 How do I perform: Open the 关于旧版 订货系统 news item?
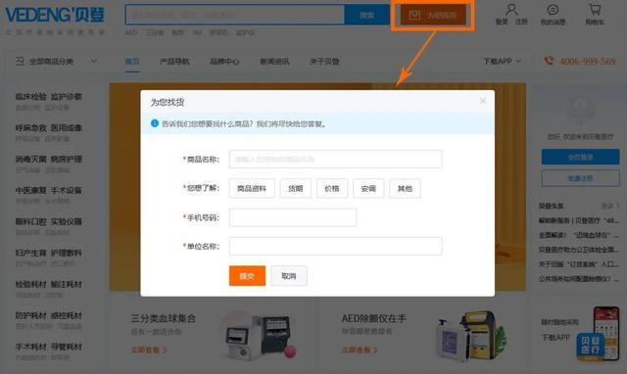click(579, 264)
